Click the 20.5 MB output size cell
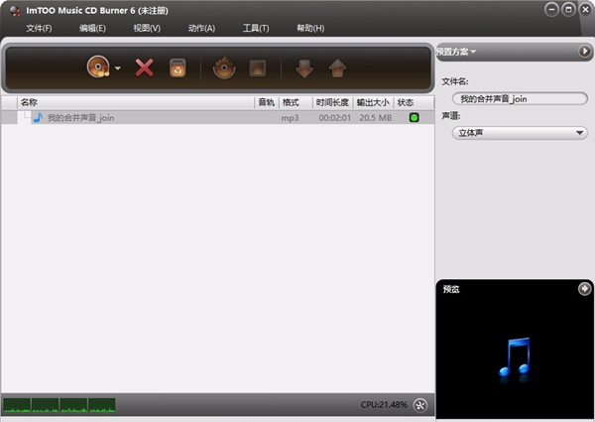 coord(375,118)
